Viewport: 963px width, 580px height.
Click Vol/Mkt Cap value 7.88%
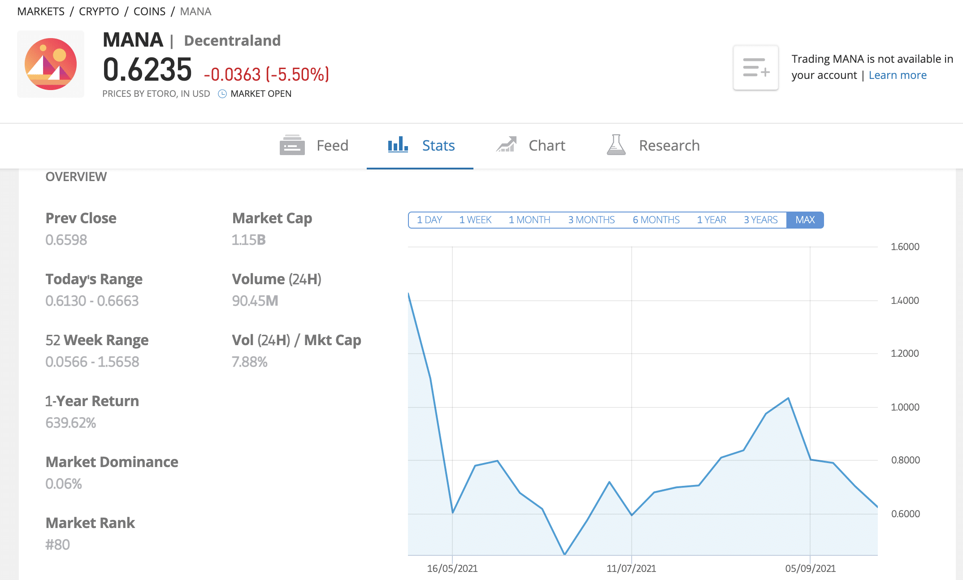250,362
